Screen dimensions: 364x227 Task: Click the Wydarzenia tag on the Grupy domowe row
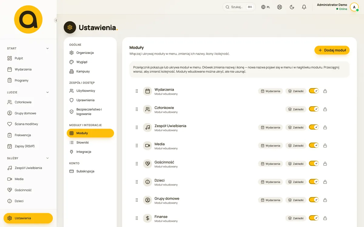(271, 200)
